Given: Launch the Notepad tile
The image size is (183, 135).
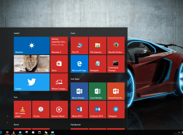Looking at the screenshot, I should pos(97,64).
